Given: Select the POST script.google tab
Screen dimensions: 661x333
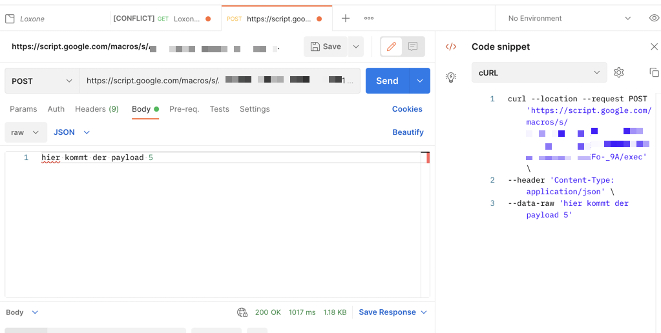Looking at the screenshot, I should tap(277, 19).
